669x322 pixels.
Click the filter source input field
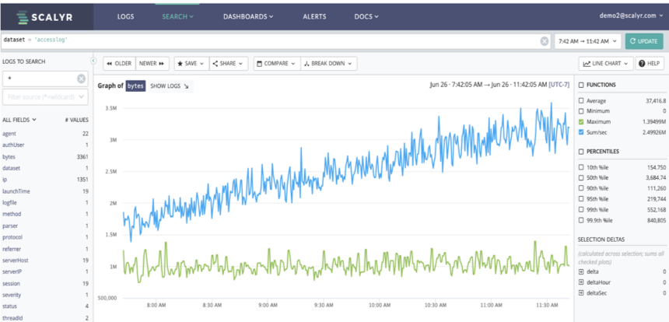[46, 97]
